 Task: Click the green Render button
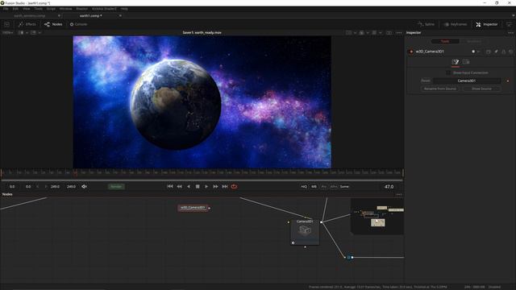116,186
